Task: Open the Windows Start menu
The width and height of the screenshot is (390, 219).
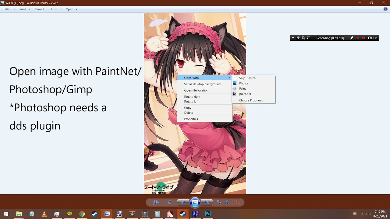Action: (6, 214)
